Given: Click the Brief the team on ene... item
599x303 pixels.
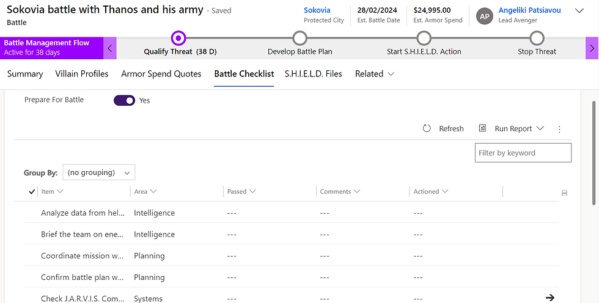Looking at the screenshot, I should (x=83, y=235).
